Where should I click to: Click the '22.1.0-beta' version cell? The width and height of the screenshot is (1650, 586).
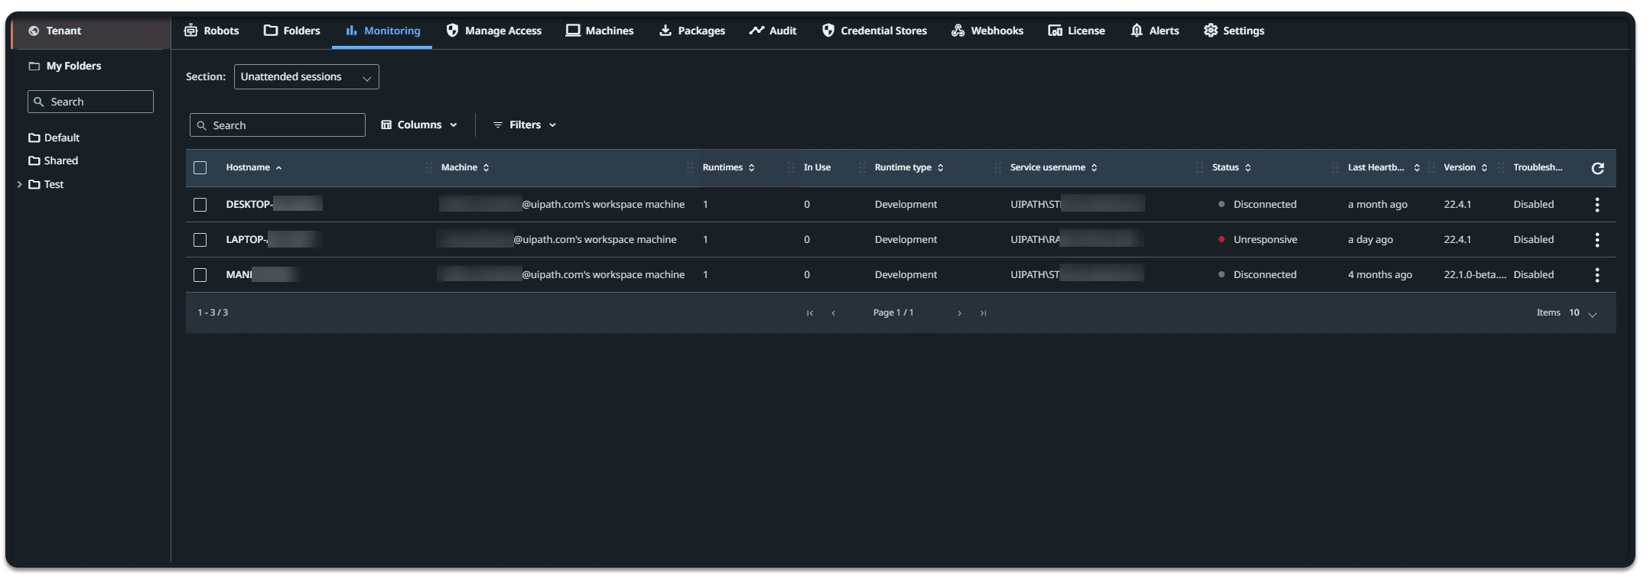[1474, 275]
